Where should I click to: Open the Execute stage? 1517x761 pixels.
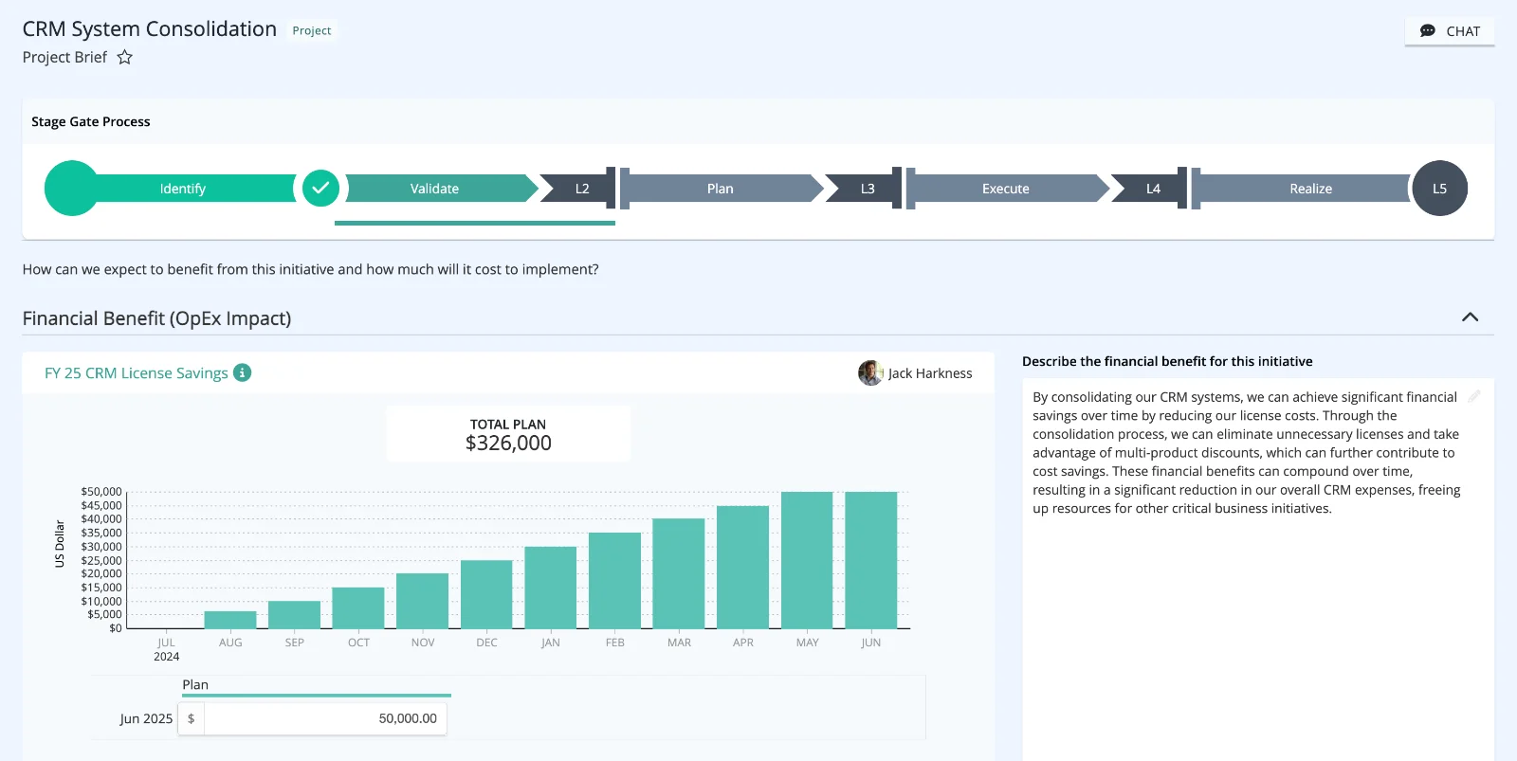click(x=1006, y=189)
